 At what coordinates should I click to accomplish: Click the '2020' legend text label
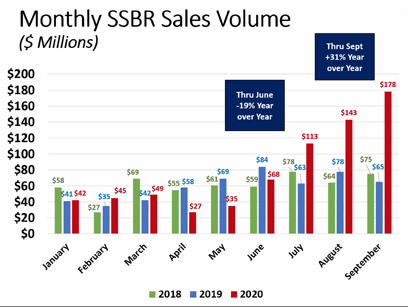(x=251, y=294)
